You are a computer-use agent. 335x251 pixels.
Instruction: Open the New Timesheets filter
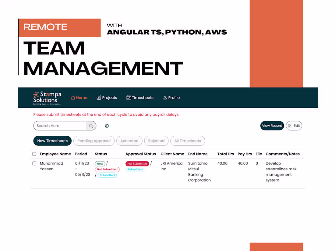52,141
